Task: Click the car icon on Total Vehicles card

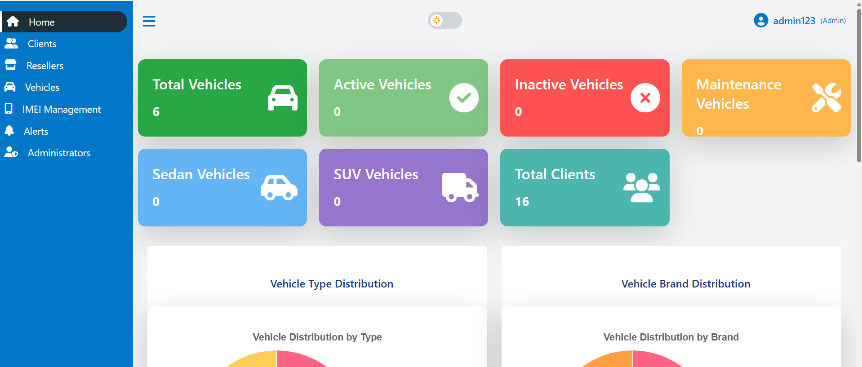Action: coord(283,97)
